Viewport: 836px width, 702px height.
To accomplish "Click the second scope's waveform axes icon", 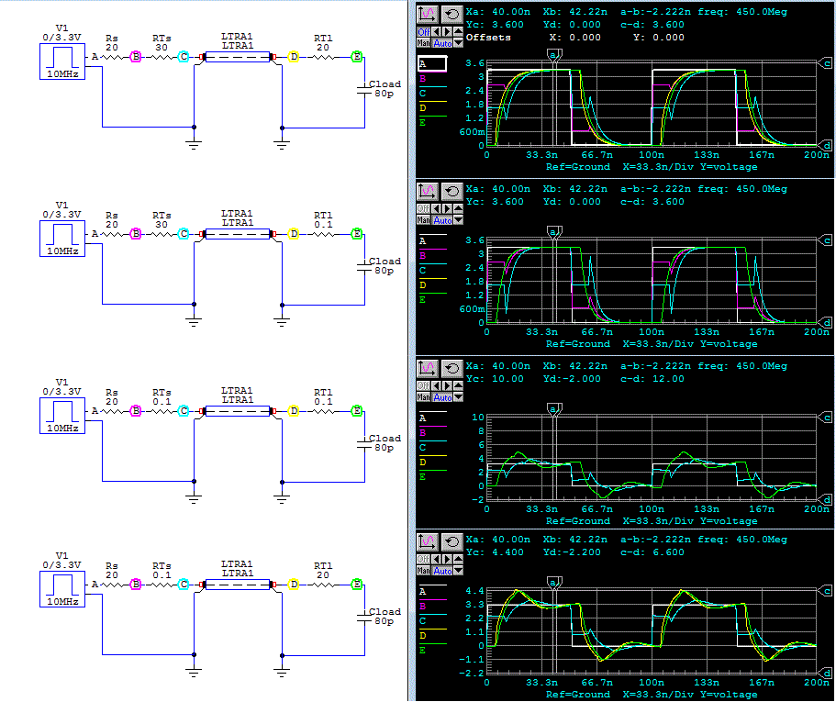I will pos(427,192).
